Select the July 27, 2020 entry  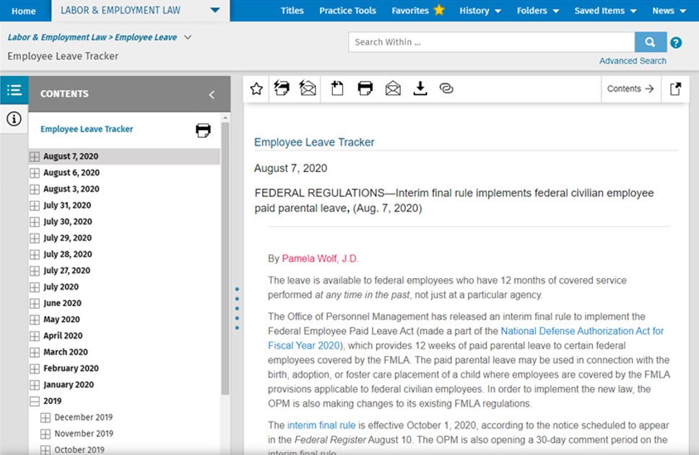pos(67,271)
